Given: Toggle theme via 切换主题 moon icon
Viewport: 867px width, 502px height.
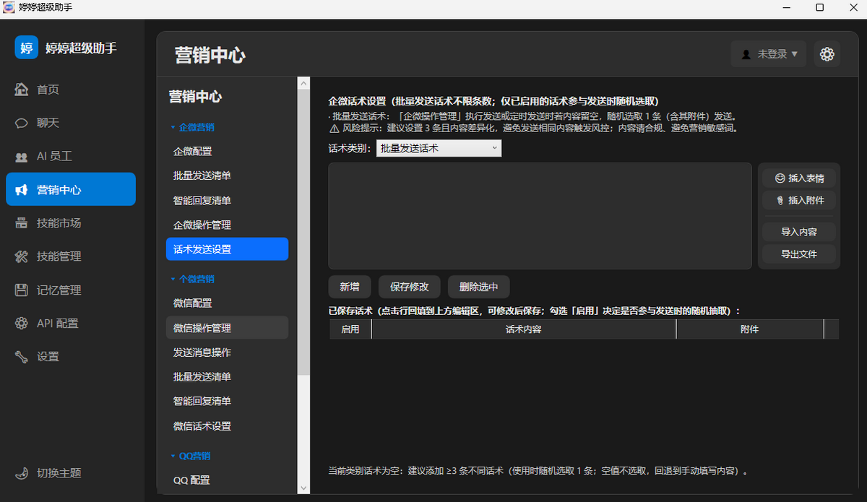Looking at the screenshot, I should click(x=22, y=473).
